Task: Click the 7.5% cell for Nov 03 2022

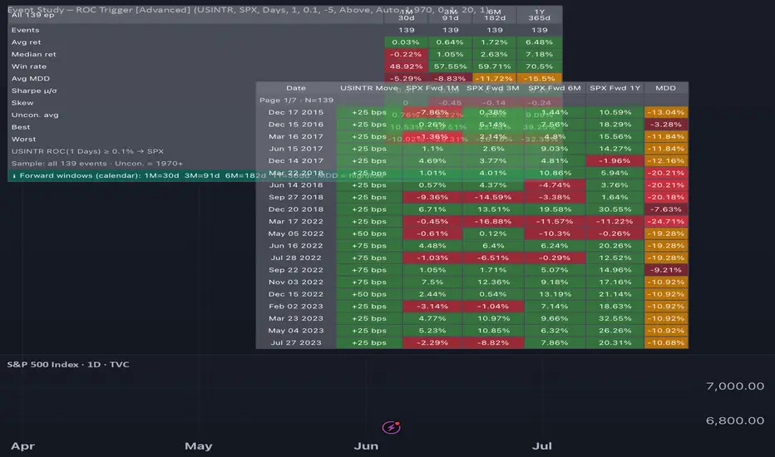Action: [x=432, y=282]
